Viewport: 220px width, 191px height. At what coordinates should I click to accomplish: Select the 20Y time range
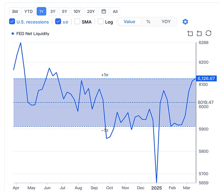[91, 11]
